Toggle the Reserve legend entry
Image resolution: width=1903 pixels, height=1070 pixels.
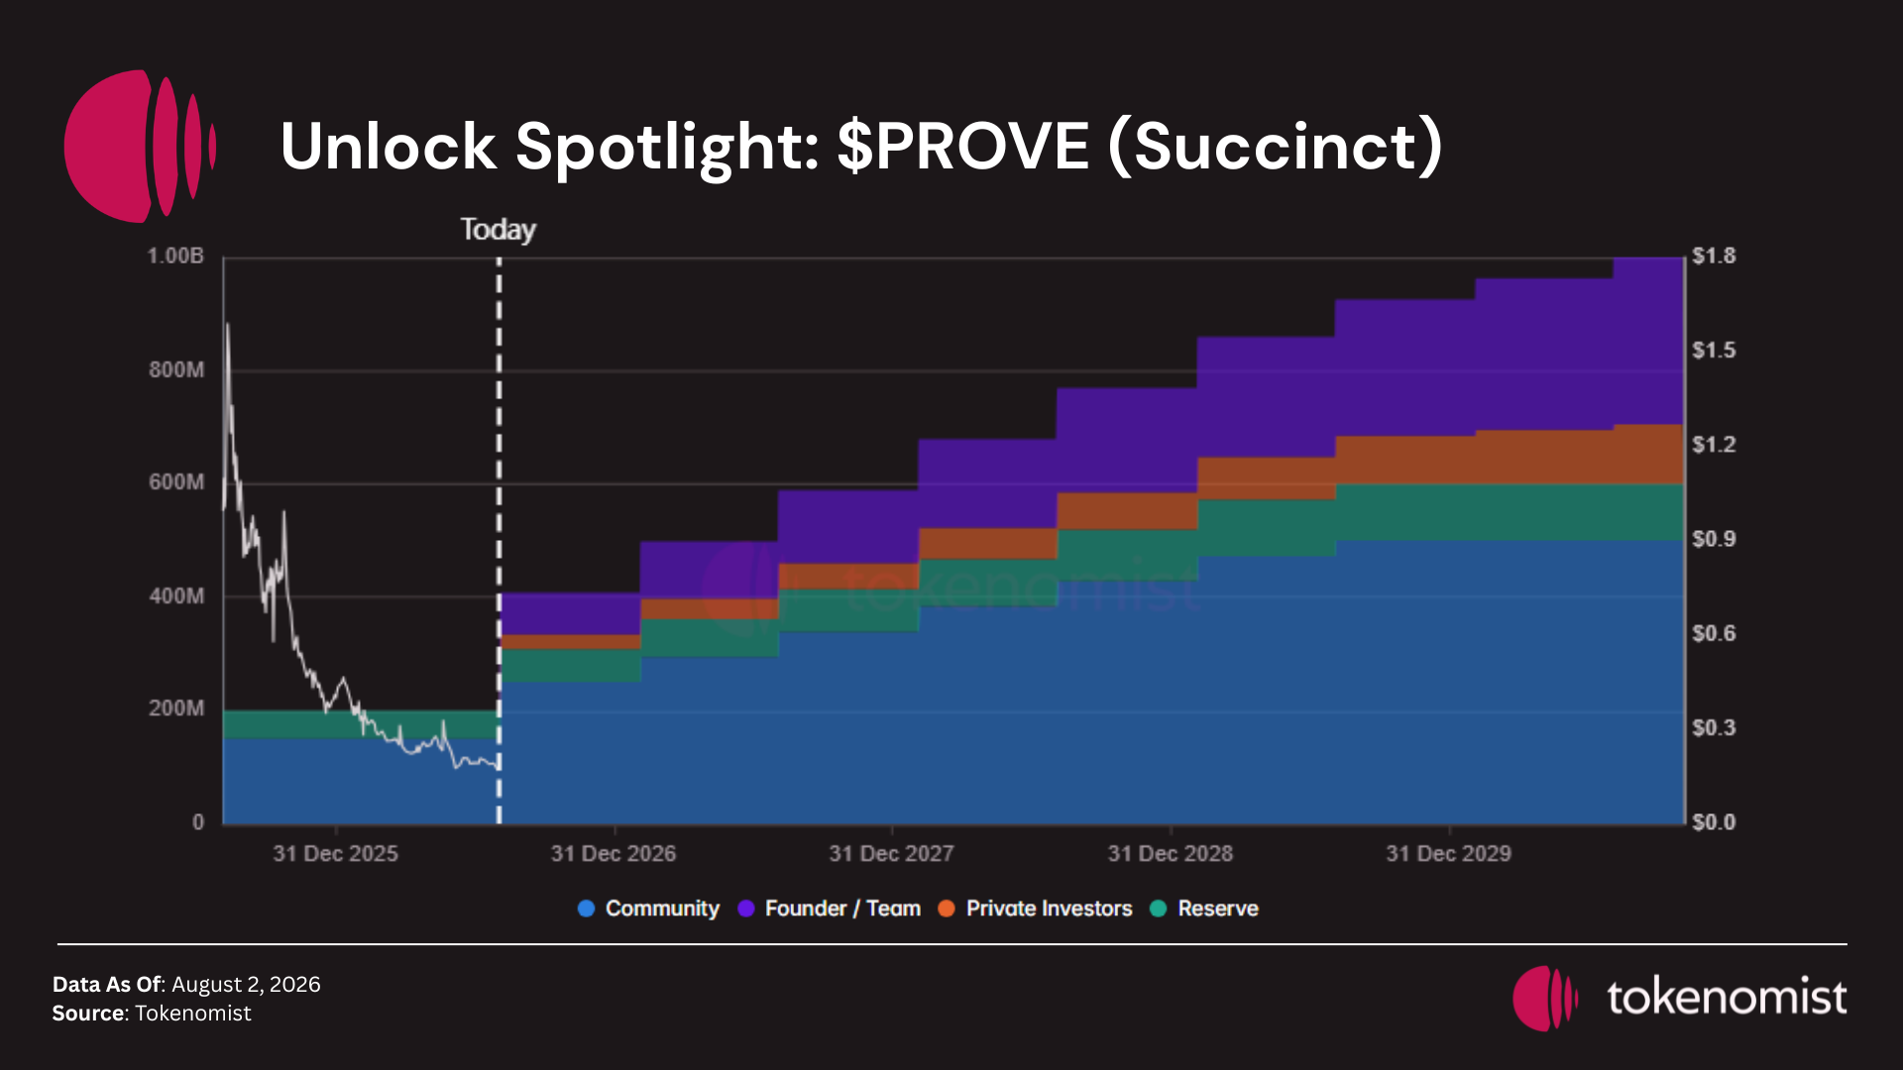tap(1204, 909)
